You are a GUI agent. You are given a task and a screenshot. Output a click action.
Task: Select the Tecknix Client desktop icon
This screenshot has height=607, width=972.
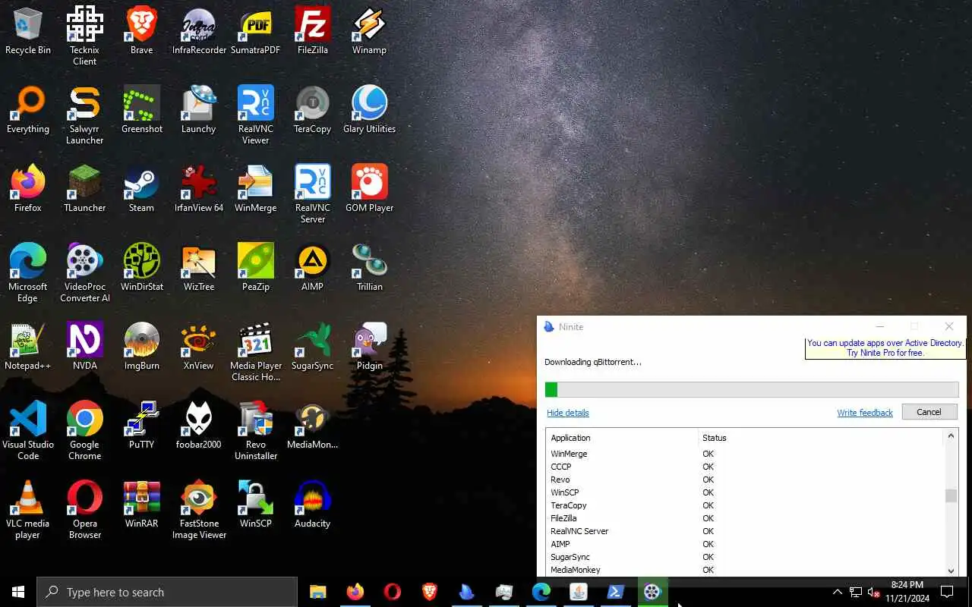click(x=84, y=36)
